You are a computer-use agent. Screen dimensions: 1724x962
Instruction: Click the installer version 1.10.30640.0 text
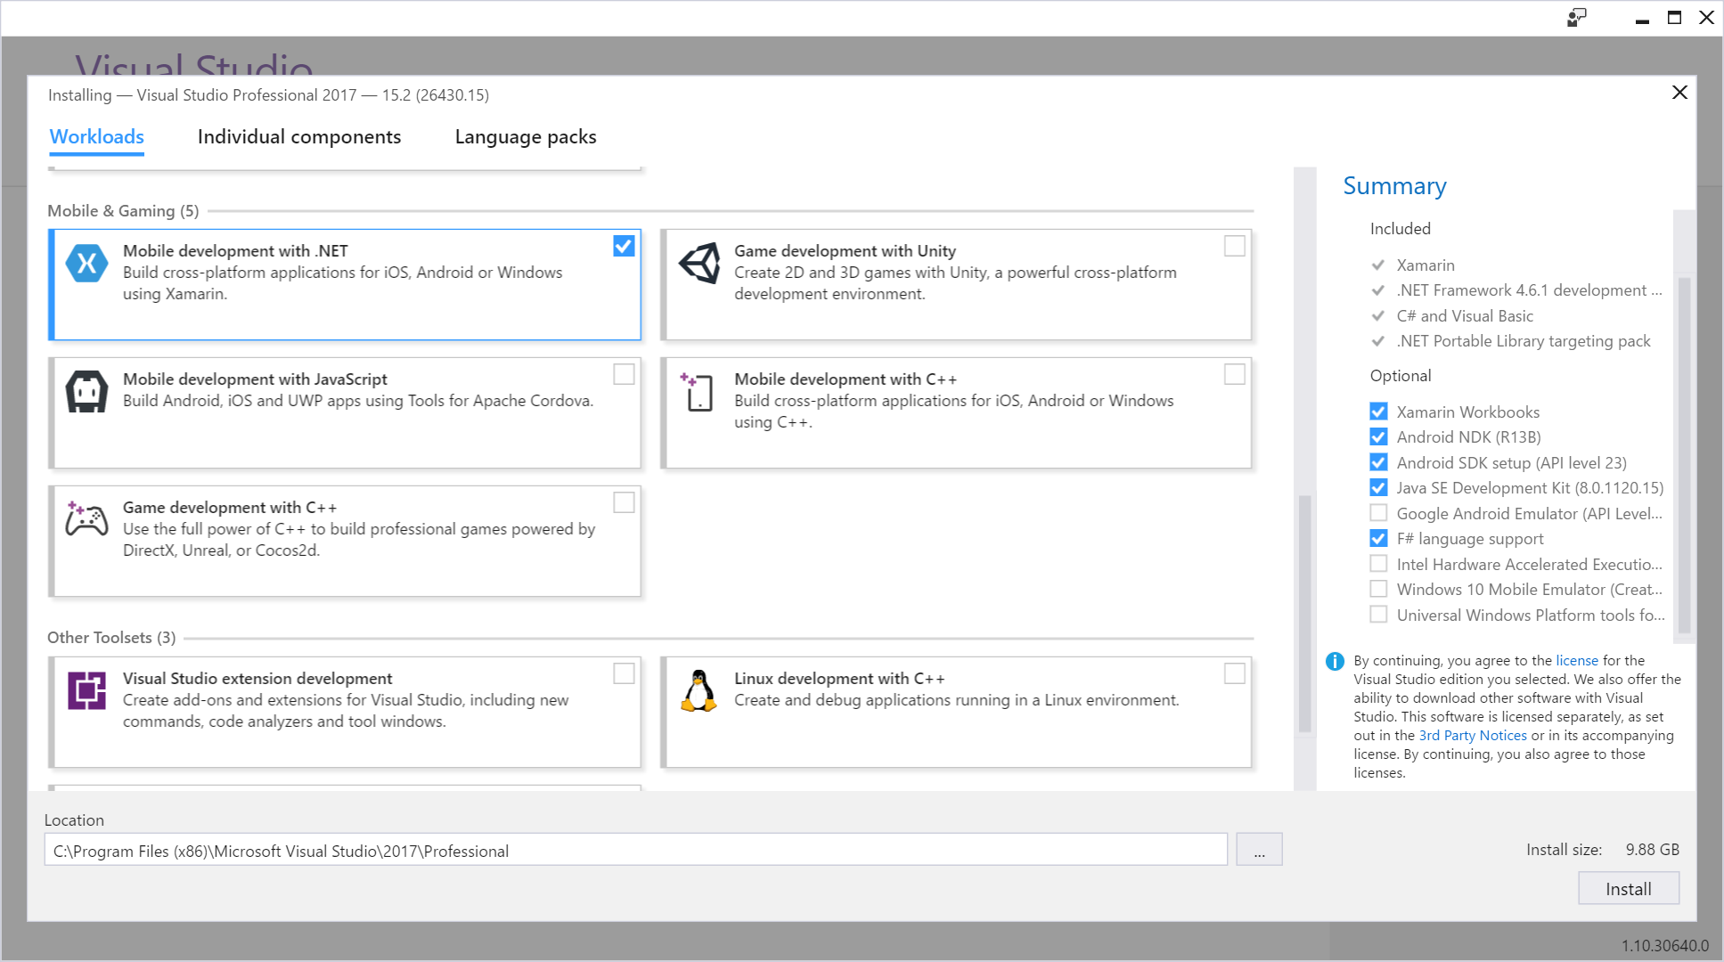(x=1664, y=946)
